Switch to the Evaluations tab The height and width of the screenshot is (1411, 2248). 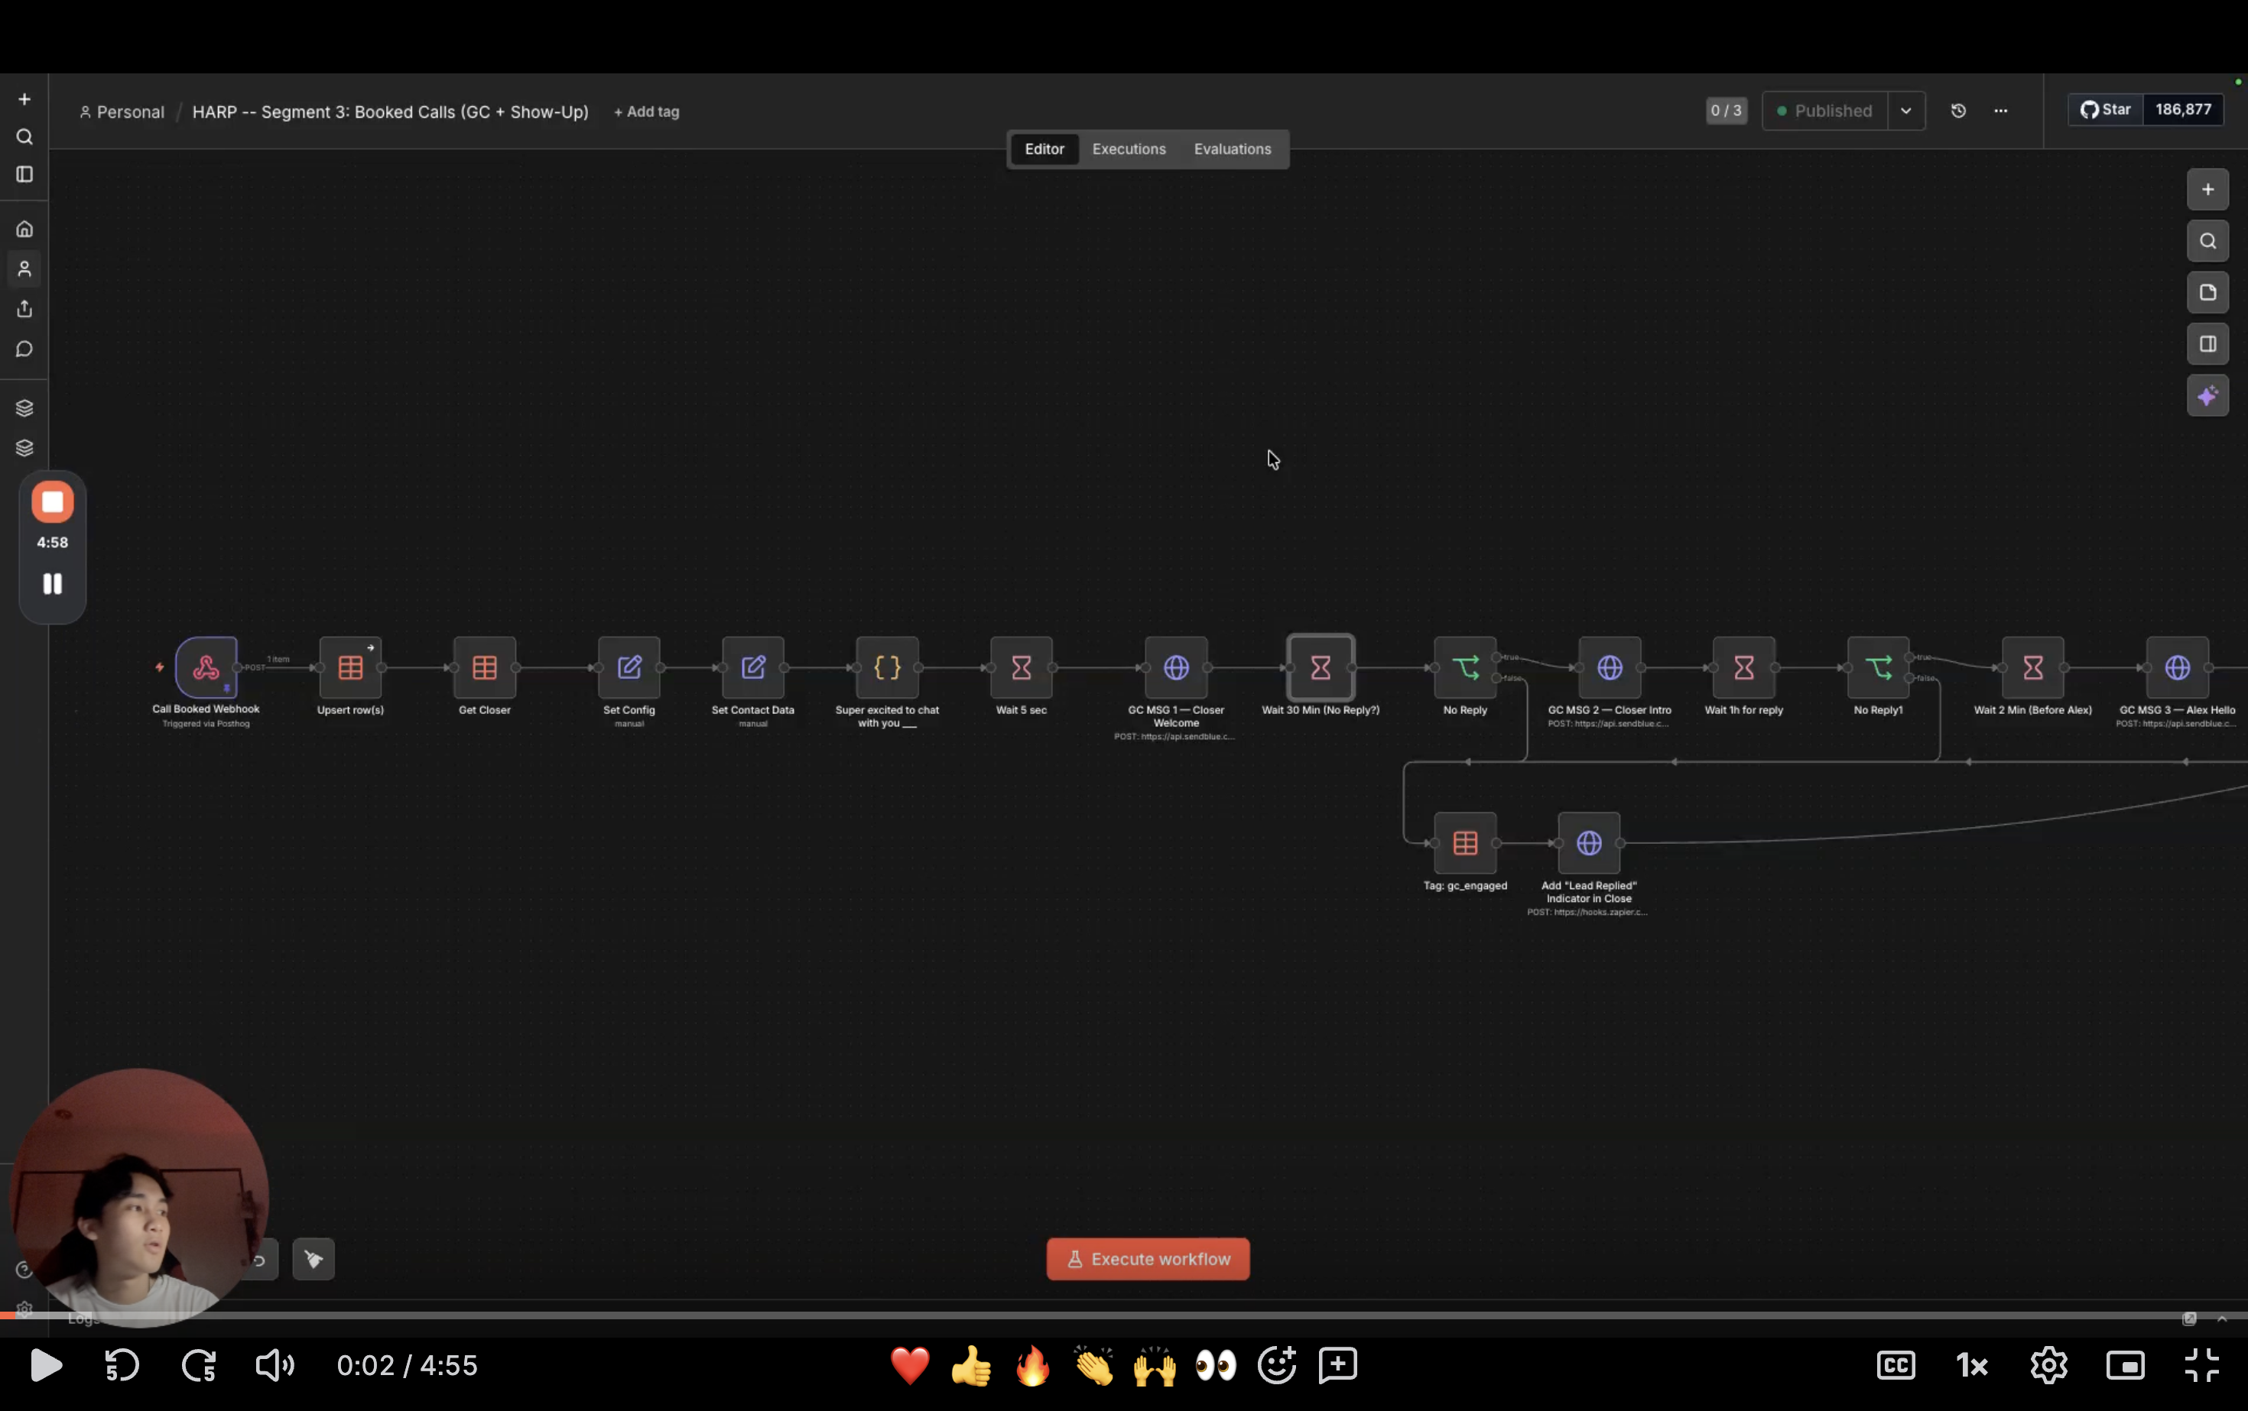click(x=1233, y=149)
